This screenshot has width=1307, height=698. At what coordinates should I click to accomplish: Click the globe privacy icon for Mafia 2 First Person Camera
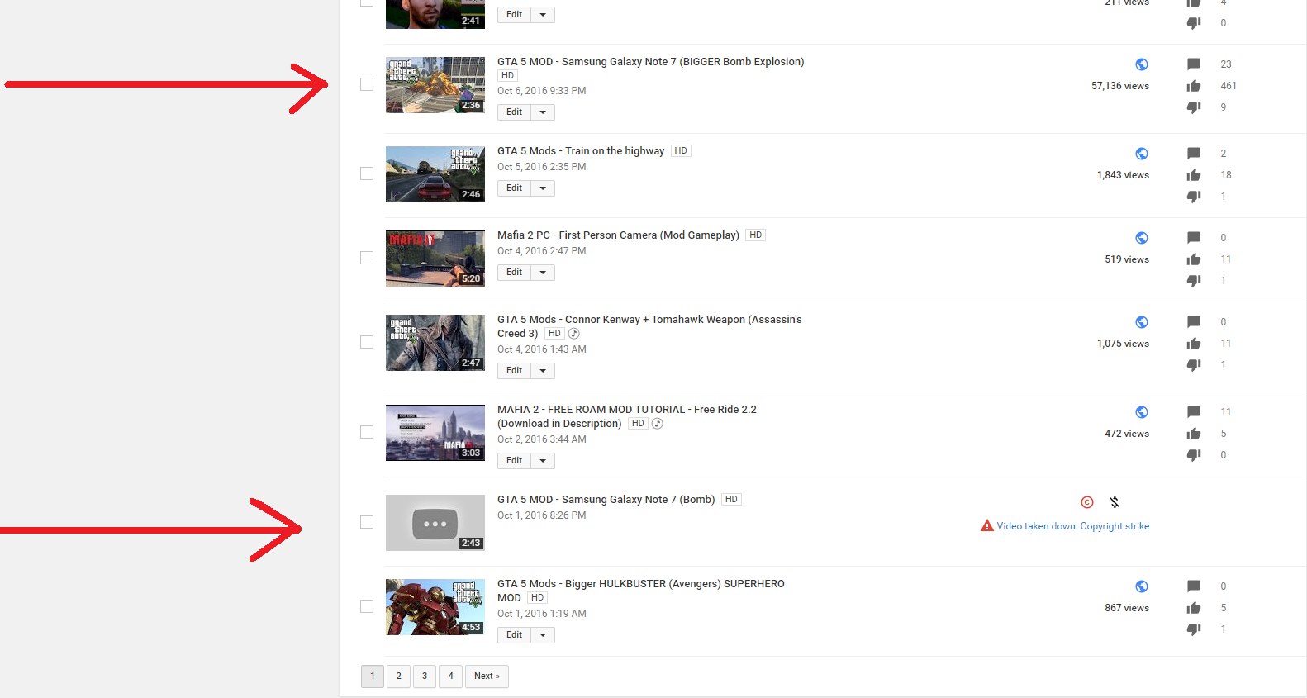click(1142, 238)
